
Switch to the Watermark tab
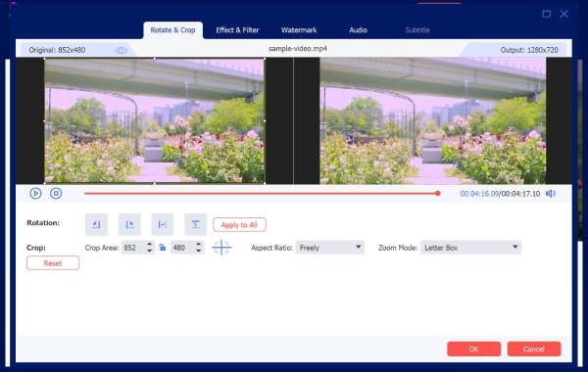(x=299, y=30)
